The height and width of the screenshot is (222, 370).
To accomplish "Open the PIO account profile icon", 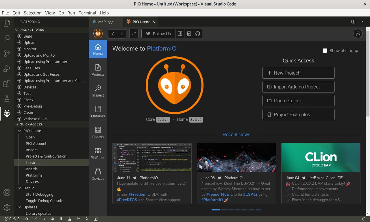I will pyautogui.click(x=358, y=34).
